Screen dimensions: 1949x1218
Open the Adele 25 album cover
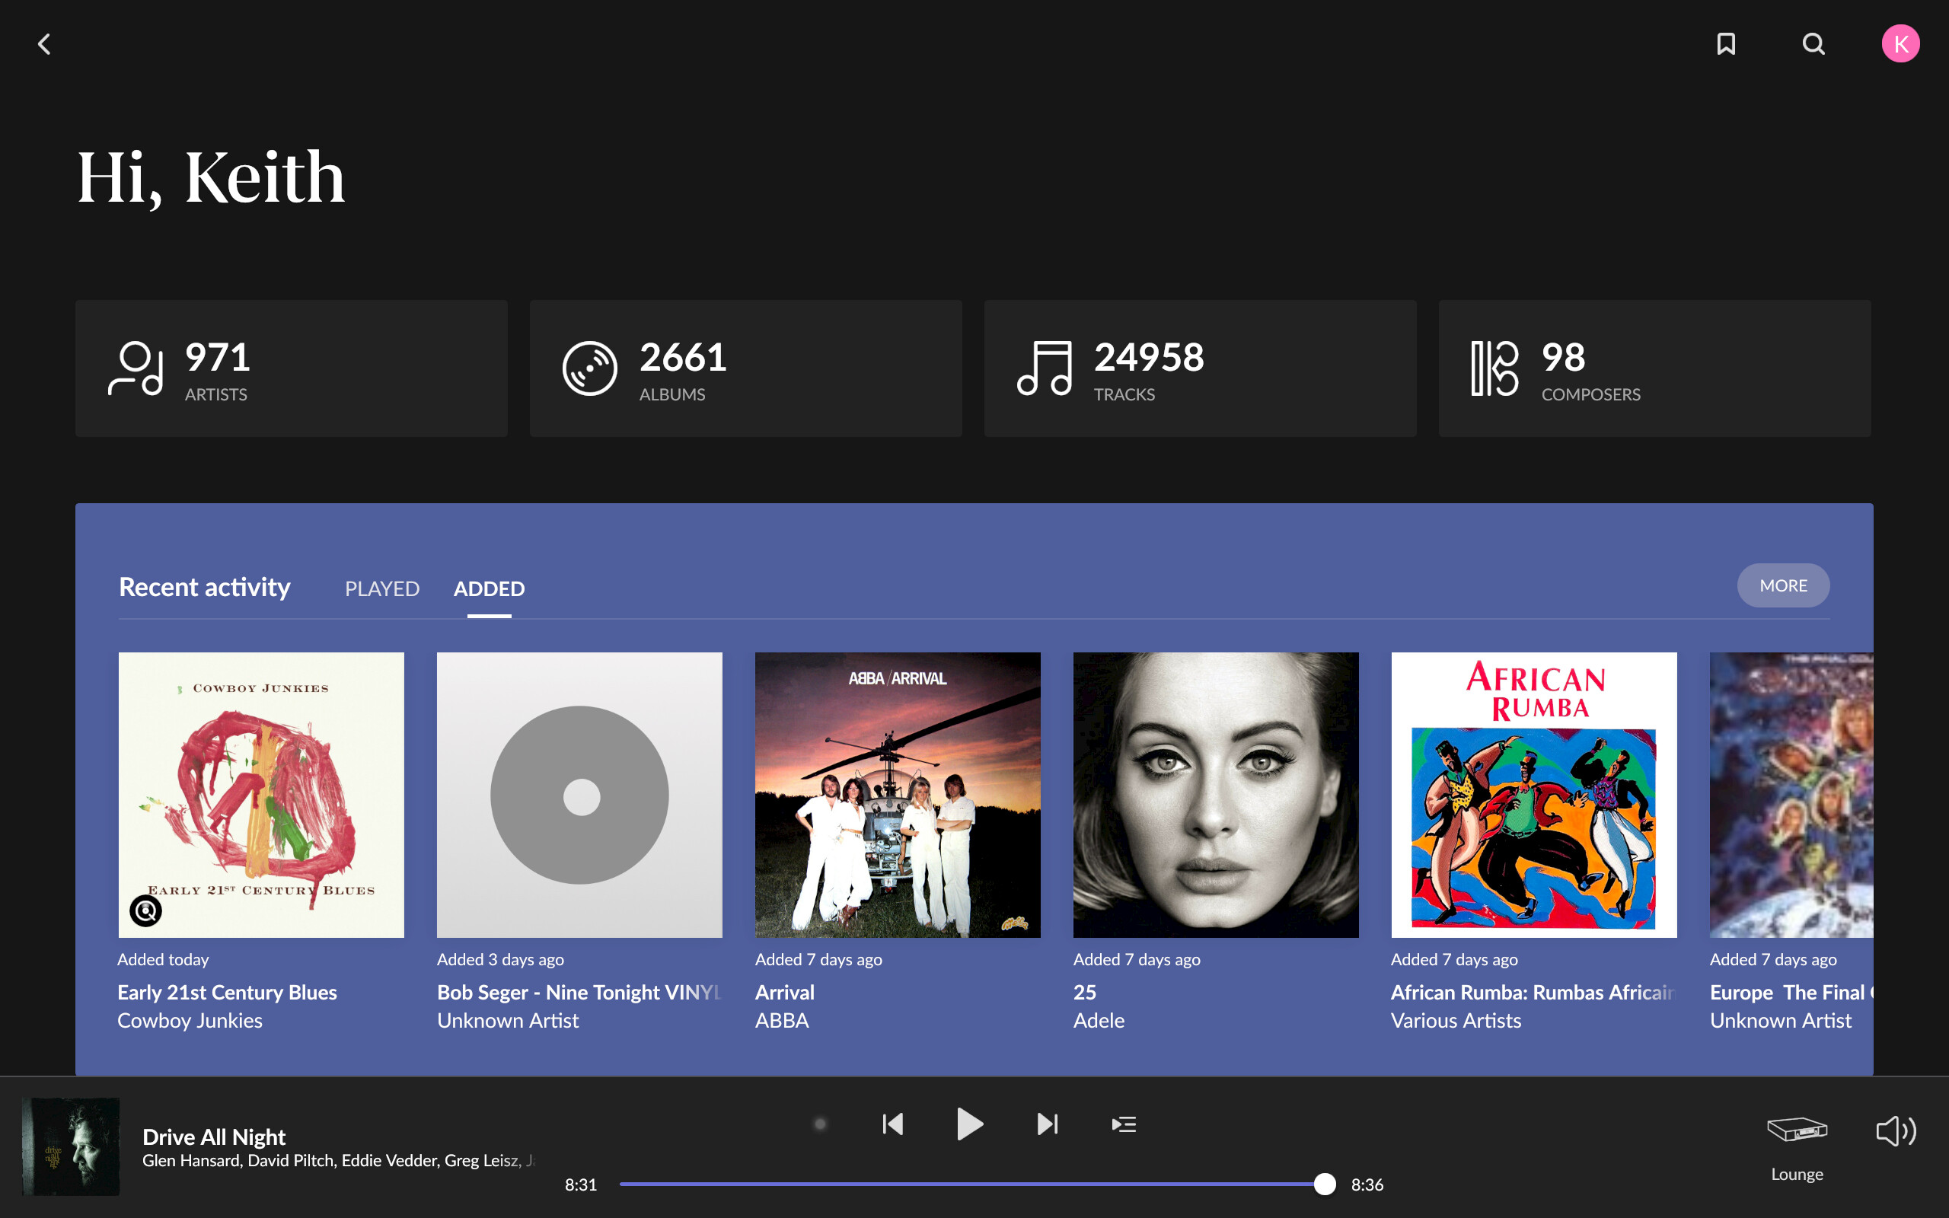(1215, 795)
